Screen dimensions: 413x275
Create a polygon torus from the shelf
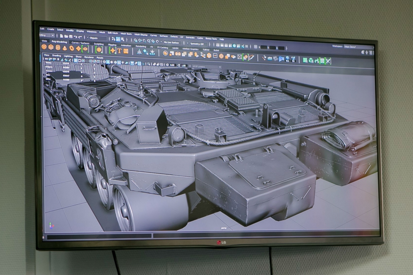point(72,48)
